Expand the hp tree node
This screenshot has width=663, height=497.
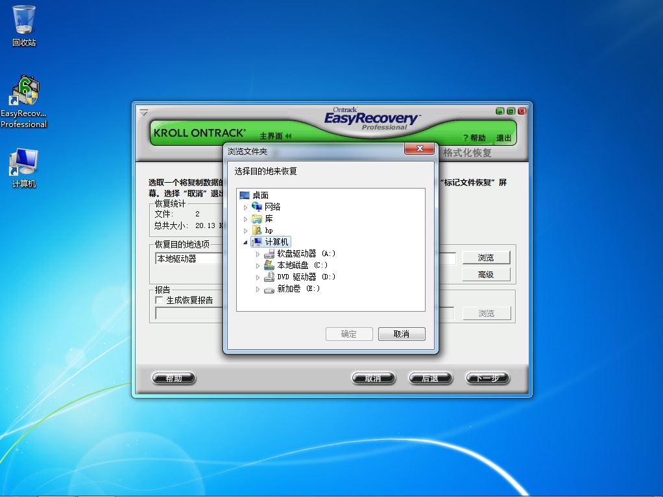(x=245, y=231)
